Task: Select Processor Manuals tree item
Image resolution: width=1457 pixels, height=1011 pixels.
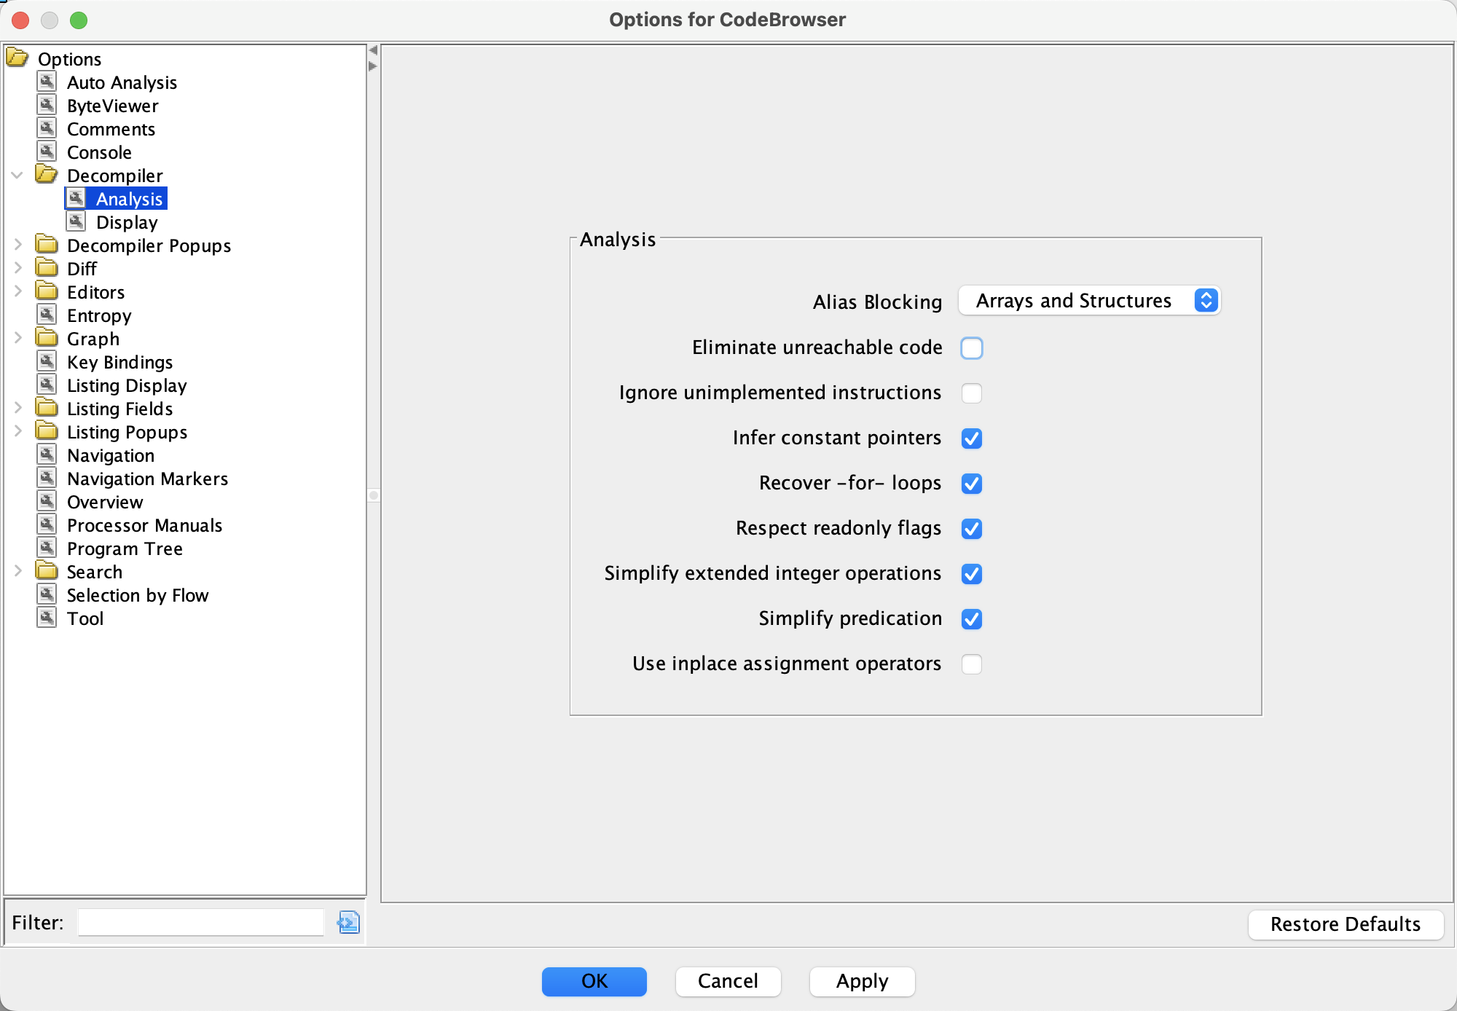Action: 144,525
